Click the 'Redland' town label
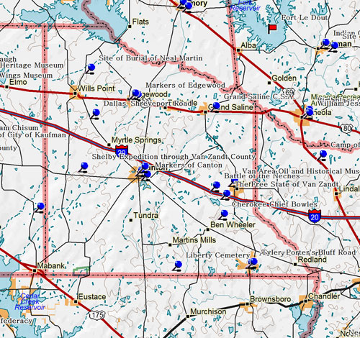Image resolution: width=360 pixels, height=338 pixels. (x=312, y=260)
